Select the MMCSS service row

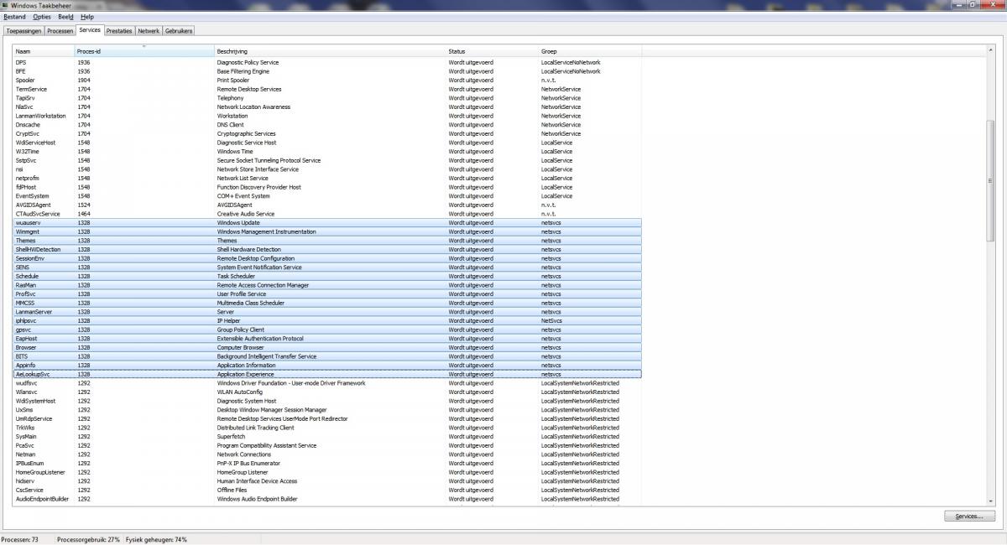328,303
